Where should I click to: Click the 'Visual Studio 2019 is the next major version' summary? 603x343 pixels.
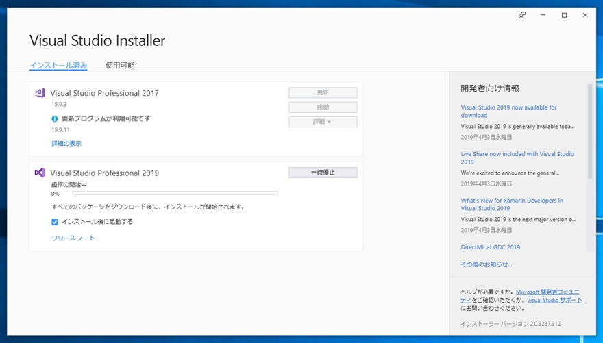tap(519, 219)
